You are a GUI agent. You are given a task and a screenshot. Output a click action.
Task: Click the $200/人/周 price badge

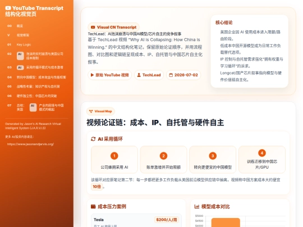tap(167, 220)
